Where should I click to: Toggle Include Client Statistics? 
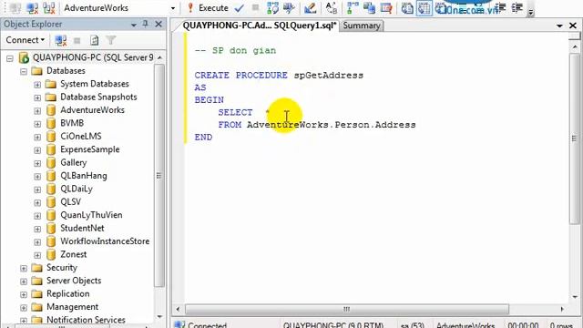[x=369, y=8]
